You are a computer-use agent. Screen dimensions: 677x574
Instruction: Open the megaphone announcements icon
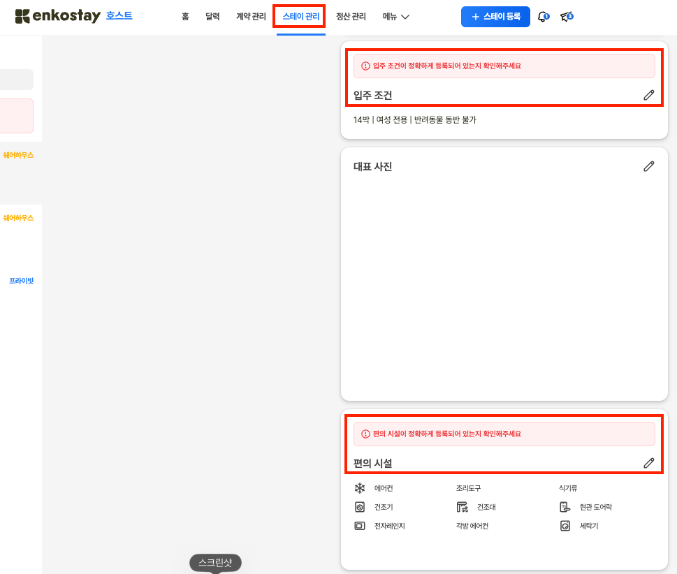point(567,17)
